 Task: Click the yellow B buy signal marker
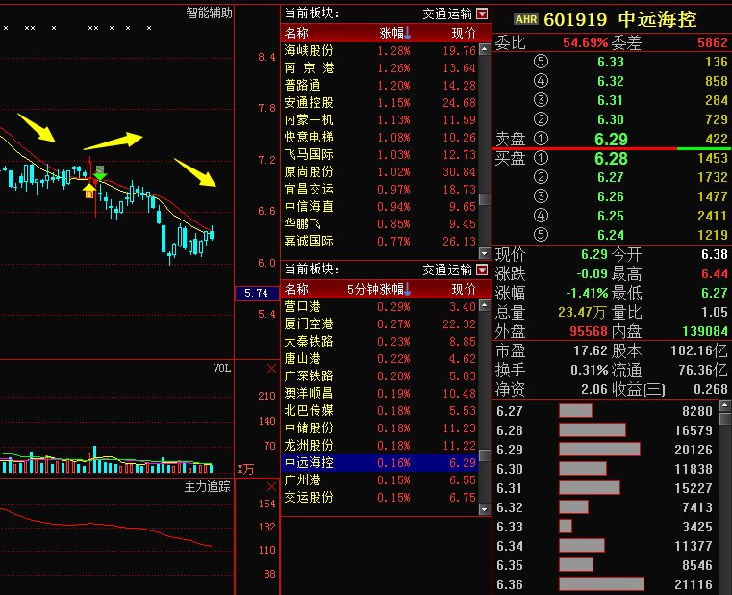[x=88, y=192]
